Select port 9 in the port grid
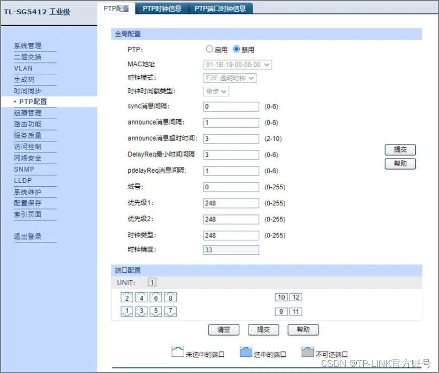439x373 pixels. 281,311
